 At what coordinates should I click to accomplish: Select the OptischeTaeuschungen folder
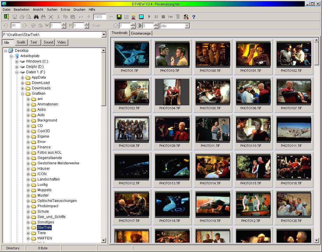[x=57, y=201]
